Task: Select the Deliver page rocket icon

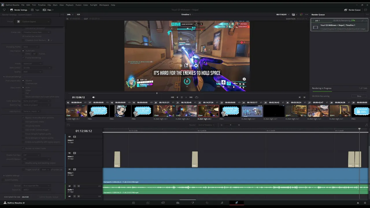Action: tap(236, 203)
